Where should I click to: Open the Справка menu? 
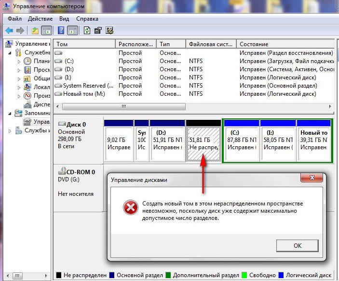click(87, 19)
